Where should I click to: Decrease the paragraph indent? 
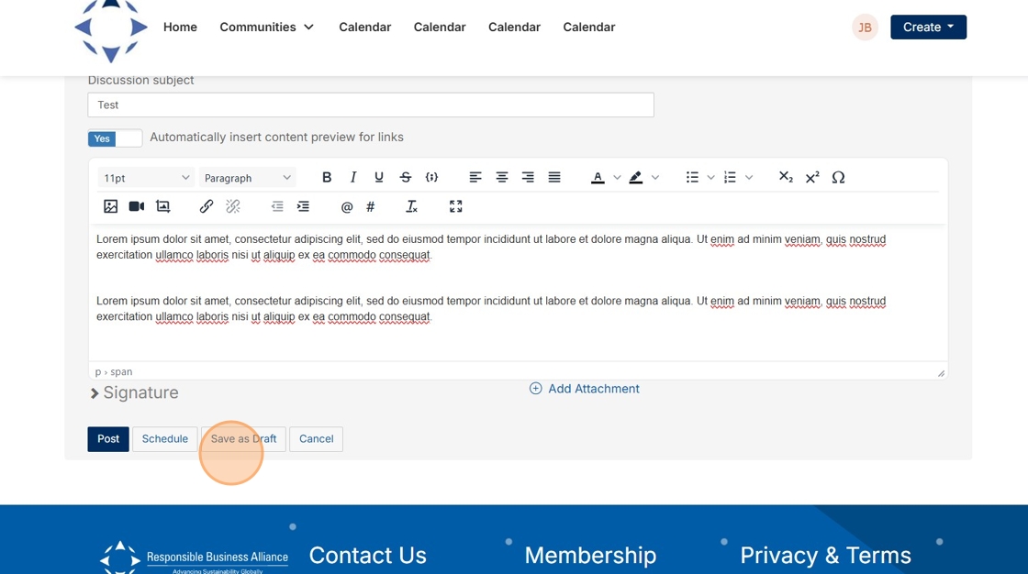[x=276, y=206]
